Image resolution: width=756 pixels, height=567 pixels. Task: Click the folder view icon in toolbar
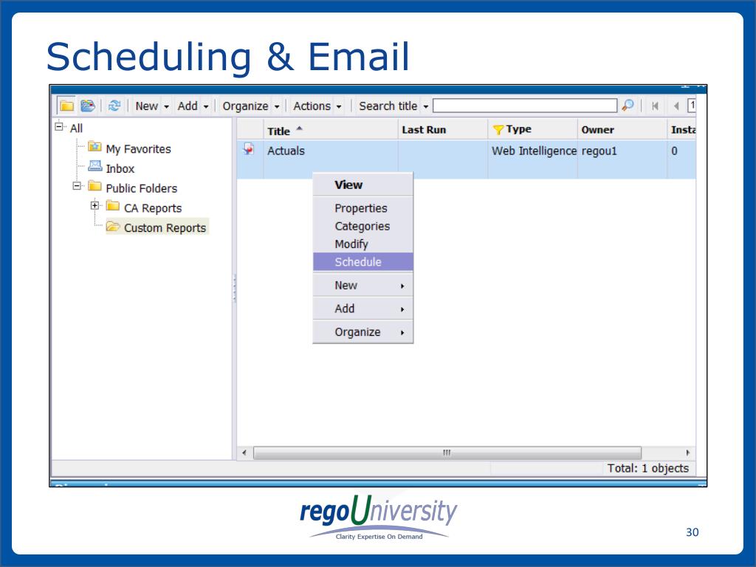66,106
